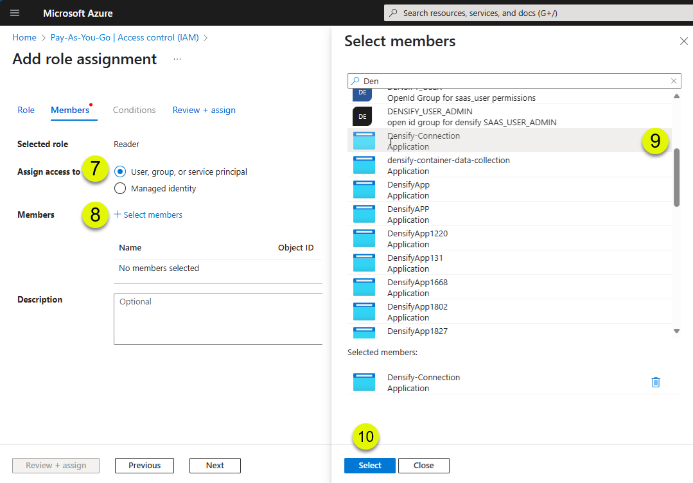This screenshot has height=483, width=693.
Task: Open the ellipsis menu beside Add role assignment
Action: (x=177, y=59)
